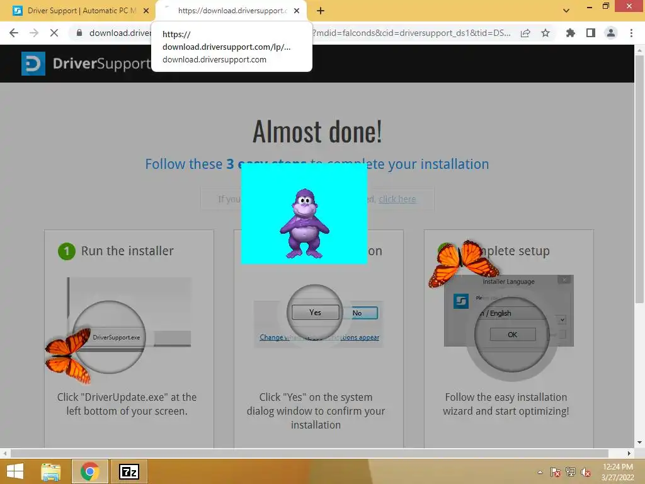
Task: Click the Chrome taskbar icon
Action: pos(89,471)
